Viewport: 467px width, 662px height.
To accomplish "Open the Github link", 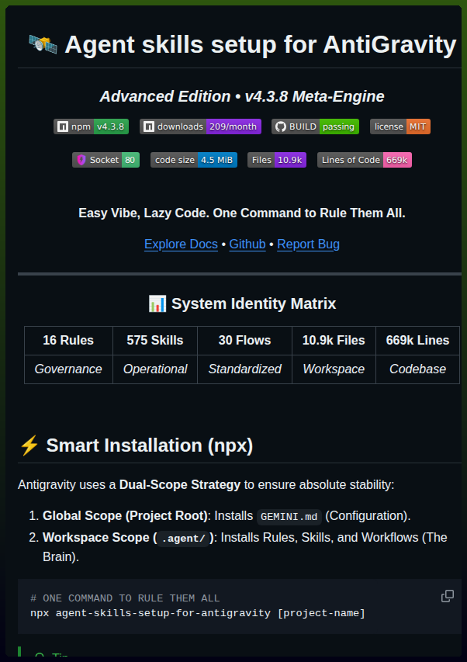I will click(247, 244).
